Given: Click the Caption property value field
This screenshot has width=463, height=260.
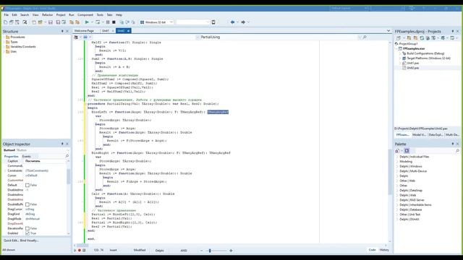Looking at the screenshot, I should tap(45, 161).
